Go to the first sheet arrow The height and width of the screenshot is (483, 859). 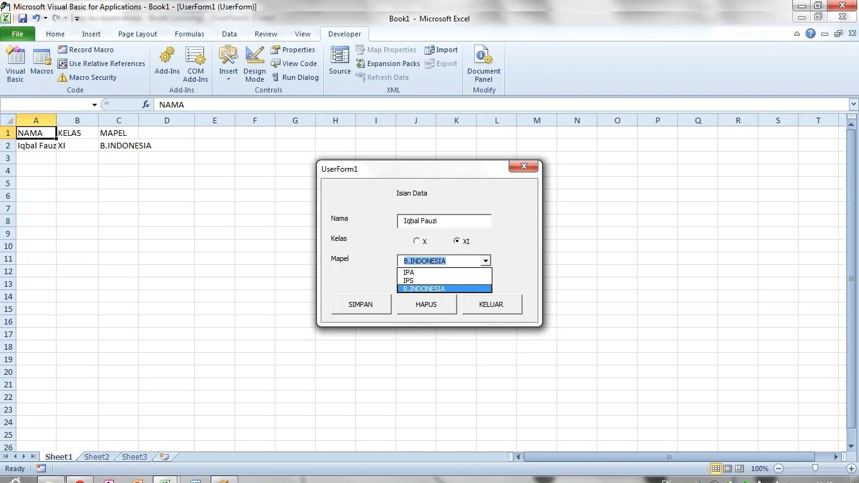pyautogui.click(x=7, y=457)
